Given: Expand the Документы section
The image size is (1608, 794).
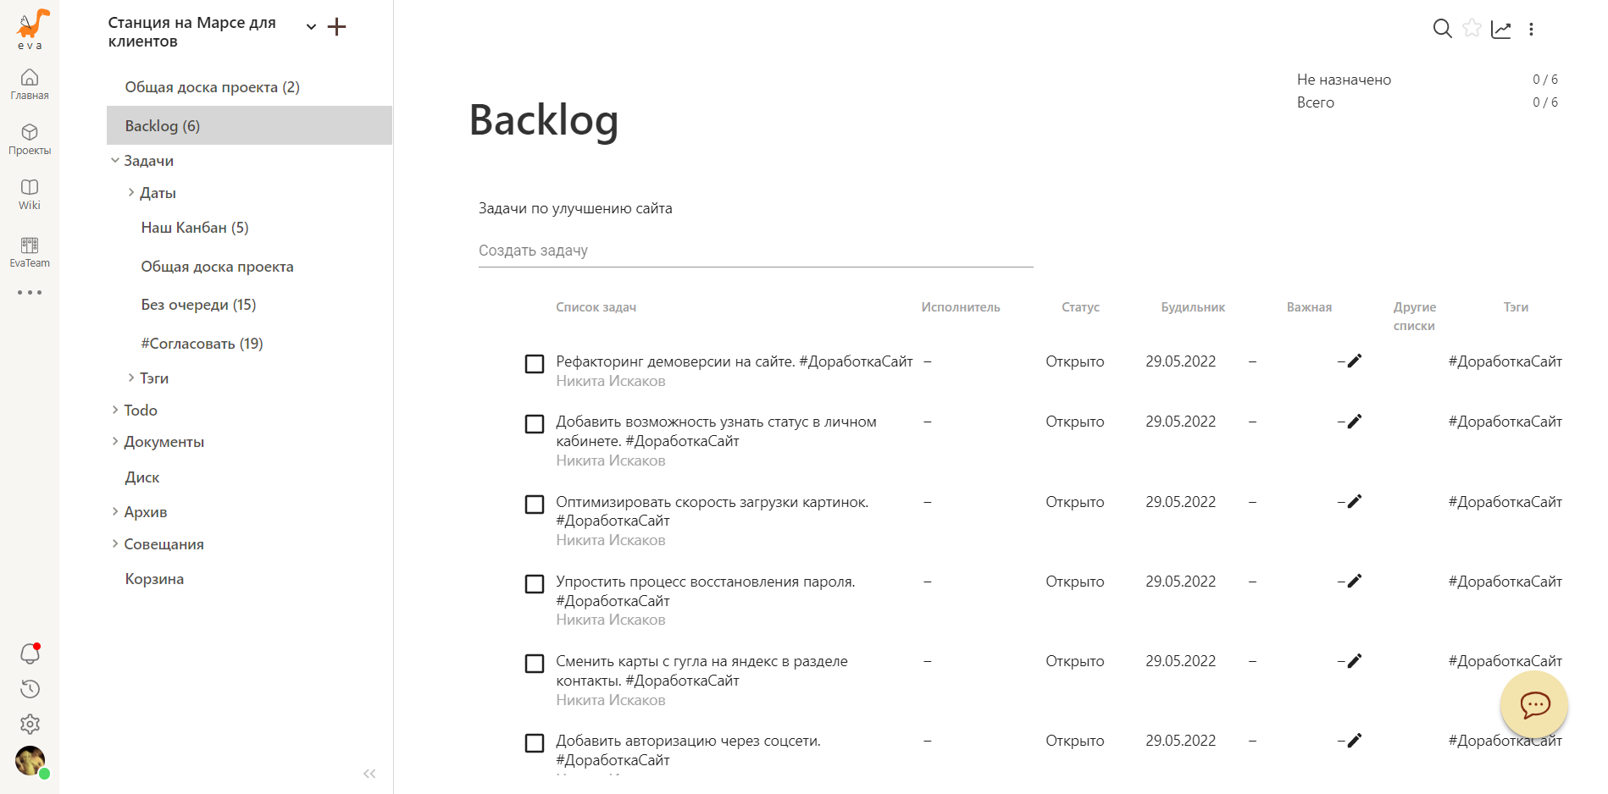Looking at the screenshot, I should (115, 441).
